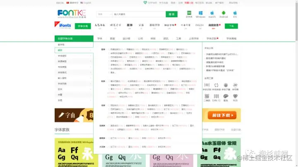Open the Companies item in main navigation
The image size is (298, 167).
coord(140,38)
